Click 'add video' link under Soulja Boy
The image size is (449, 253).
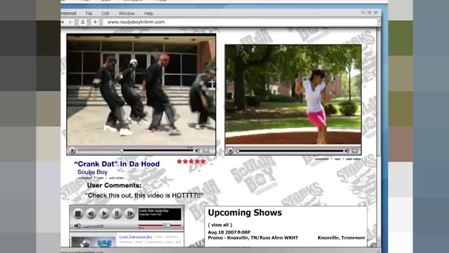(116, 178)
